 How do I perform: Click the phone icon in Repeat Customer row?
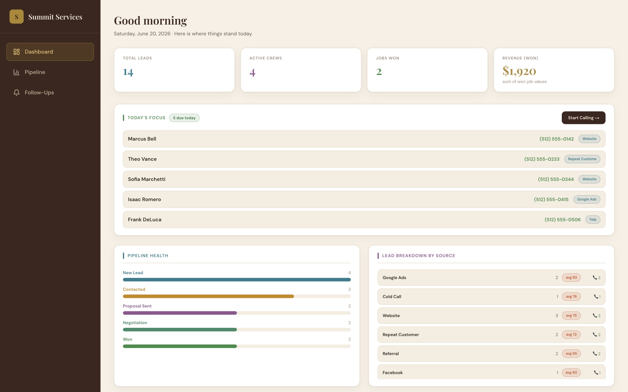595,335
